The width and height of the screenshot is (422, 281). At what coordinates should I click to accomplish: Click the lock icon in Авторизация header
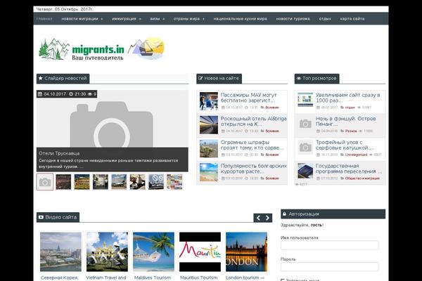click(284, 214)
